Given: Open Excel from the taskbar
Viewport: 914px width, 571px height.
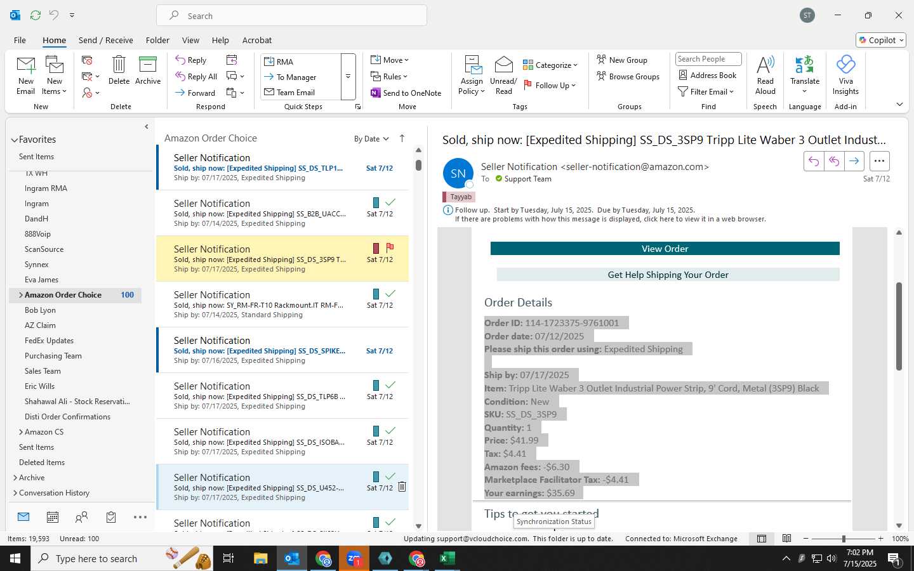Looking at the screenshot, I should [x=447, y=558].
